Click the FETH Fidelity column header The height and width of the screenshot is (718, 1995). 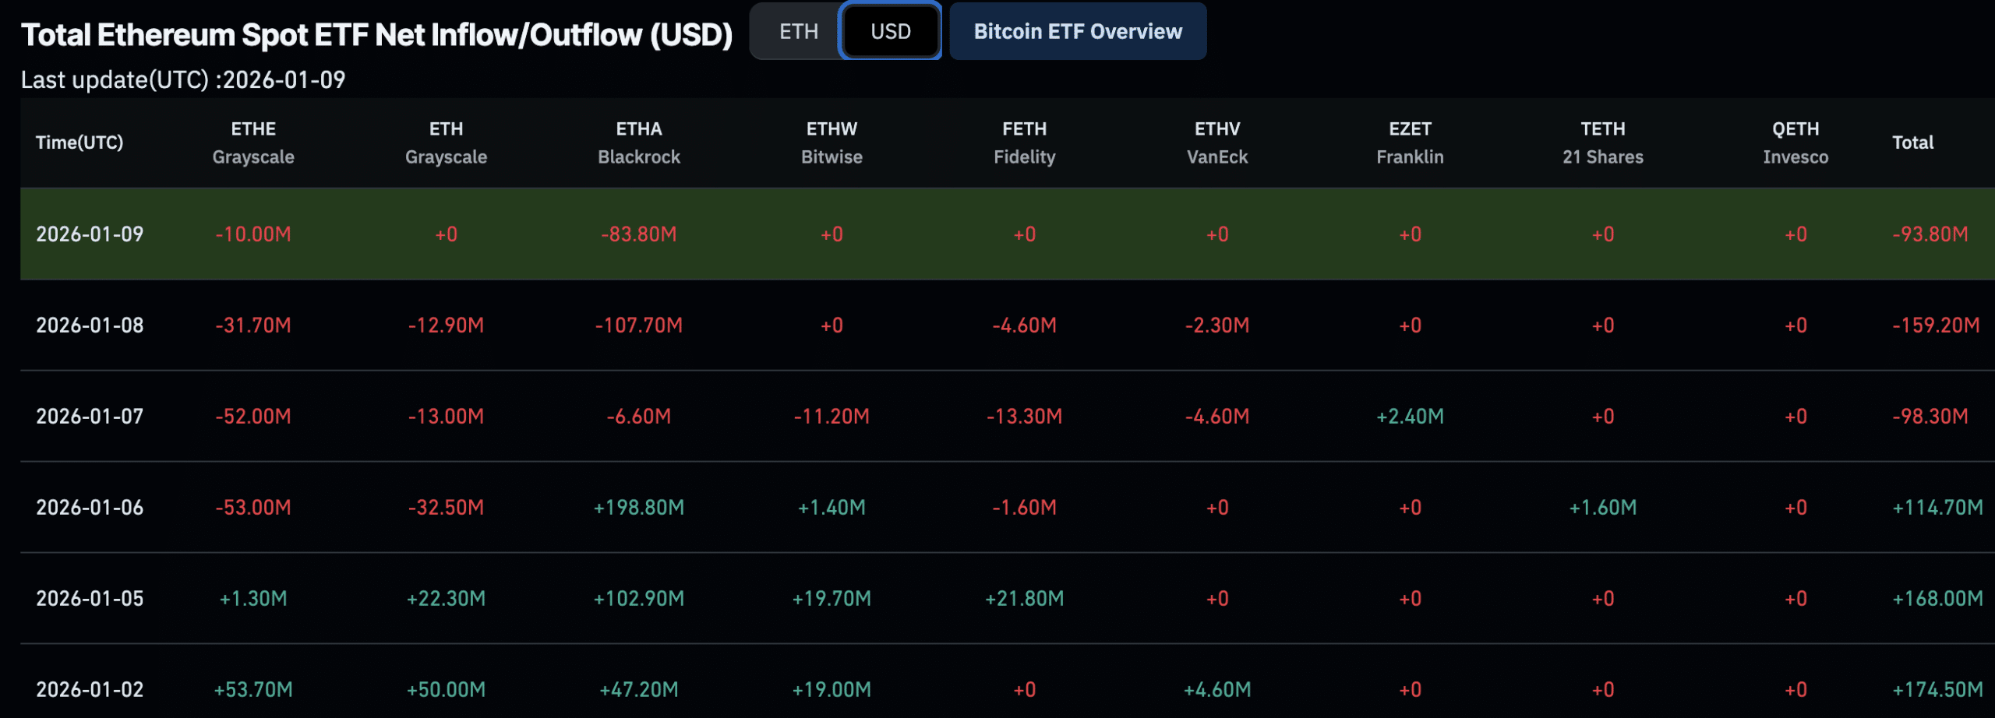click(x=1024, y=143)
